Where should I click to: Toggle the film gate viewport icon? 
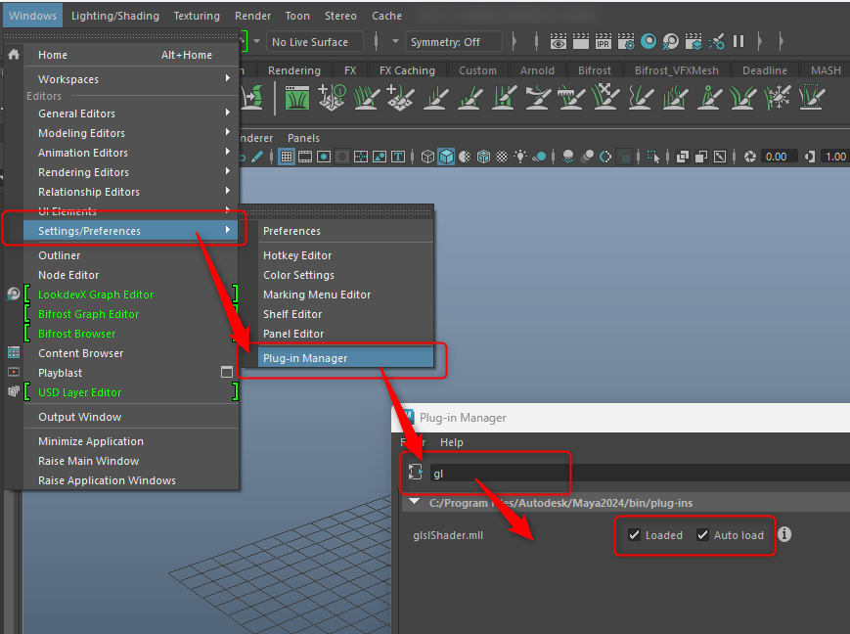(305, 157)
